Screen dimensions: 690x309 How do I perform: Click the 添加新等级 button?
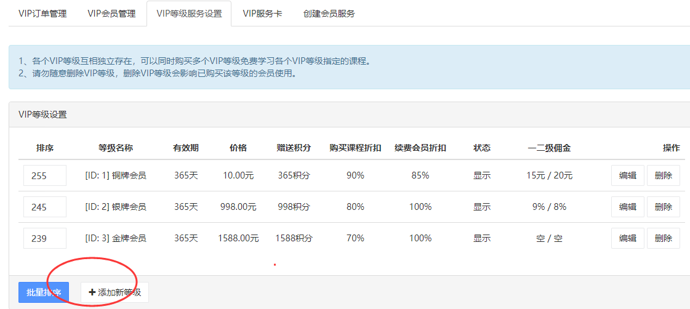(115, 292)
